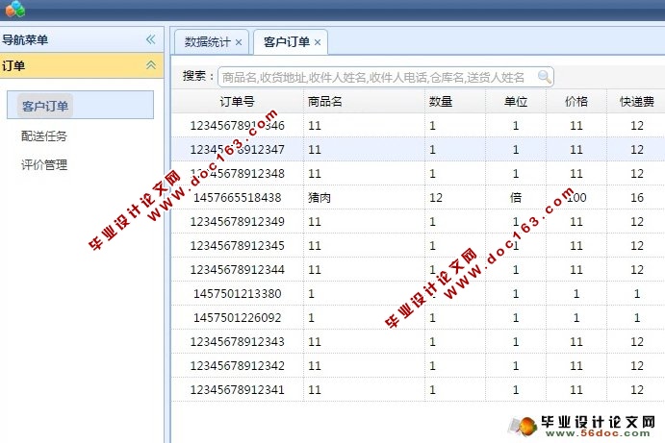This screenshot has width=665, height=443.
Task: Click the quantity cell showing 12
Action: click(455, 197)
